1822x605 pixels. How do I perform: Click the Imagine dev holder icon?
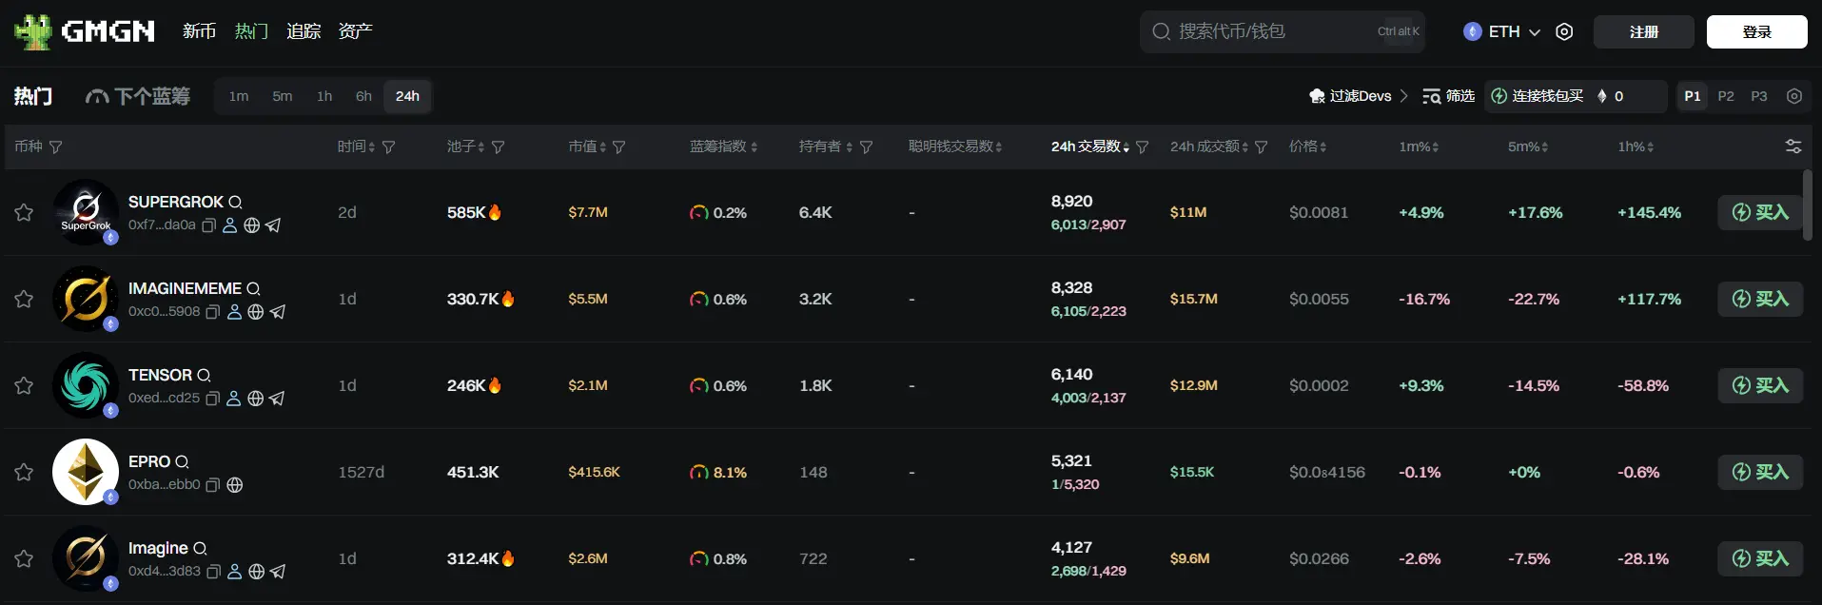[235, 572]
